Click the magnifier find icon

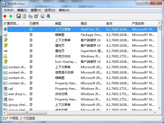point(42,16)
